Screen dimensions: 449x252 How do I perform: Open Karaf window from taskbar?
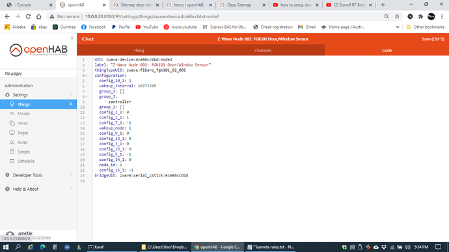click(x=112, y=247)
